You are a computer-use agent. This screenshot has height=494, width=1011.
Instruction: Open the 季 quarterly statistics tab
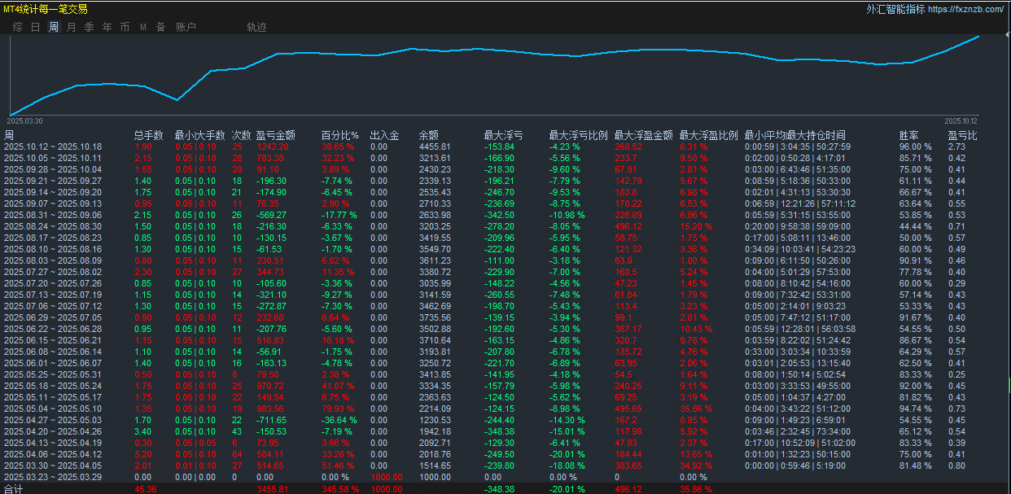pyautogui.click(x=90, y=27)
